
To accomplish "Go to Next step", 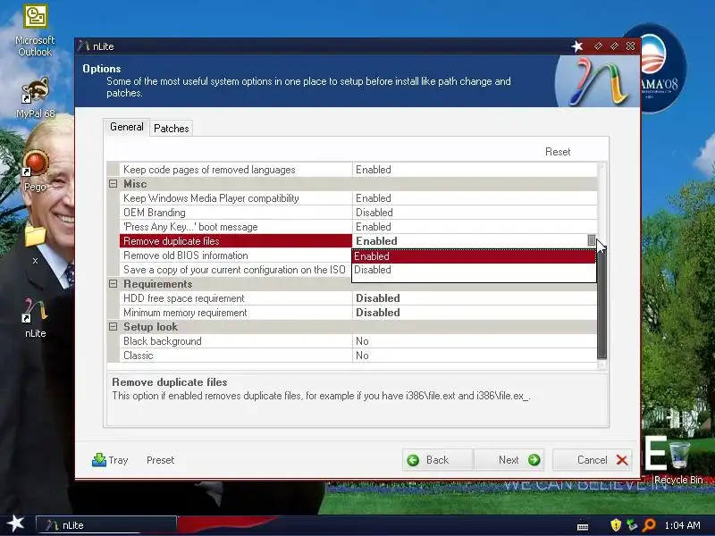I will click(x=509, y=460).
